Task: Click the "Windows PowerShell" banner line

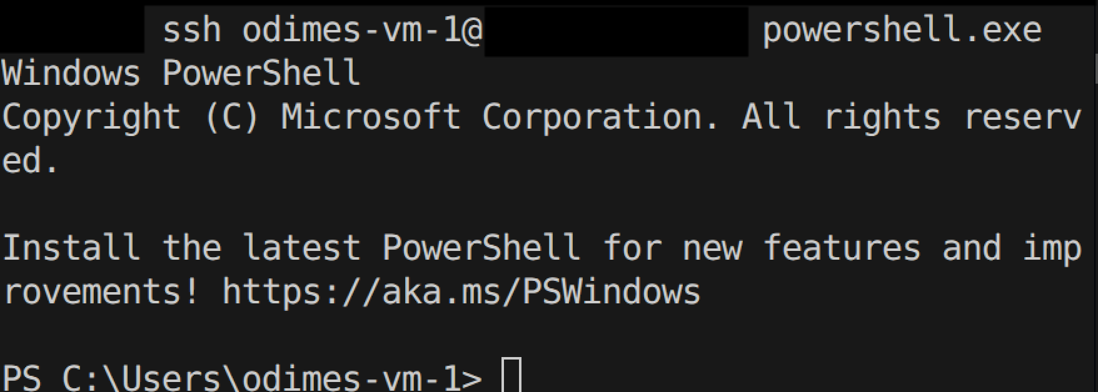Action: pyautogui.click(x=181, y=74)
